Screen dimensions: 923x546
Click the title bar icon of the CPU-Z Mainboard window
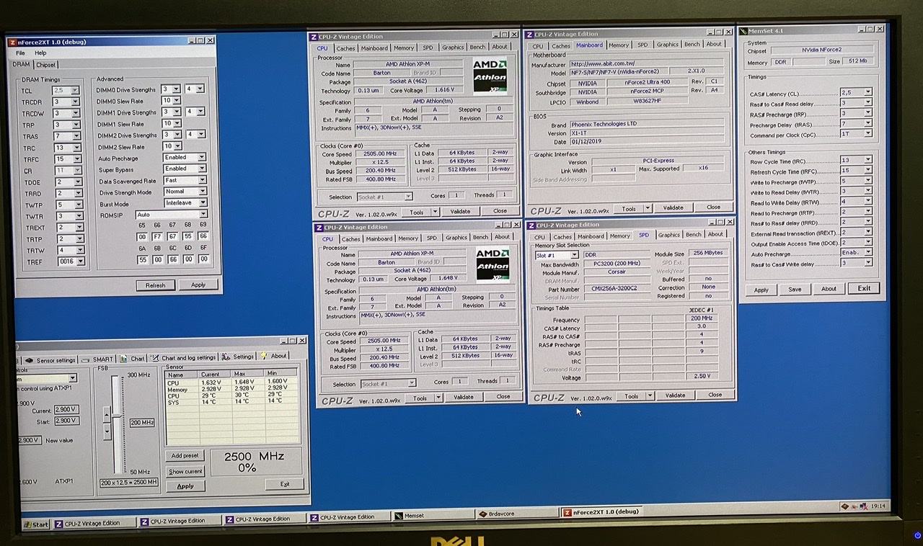click(x=530, y=34)
